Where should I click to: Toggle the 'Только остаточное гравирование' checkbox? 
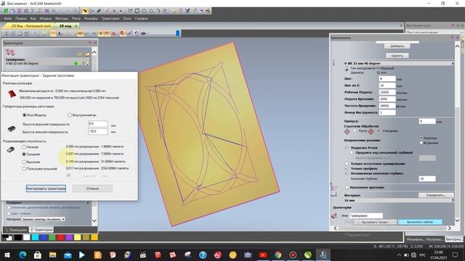pos(347,163)
